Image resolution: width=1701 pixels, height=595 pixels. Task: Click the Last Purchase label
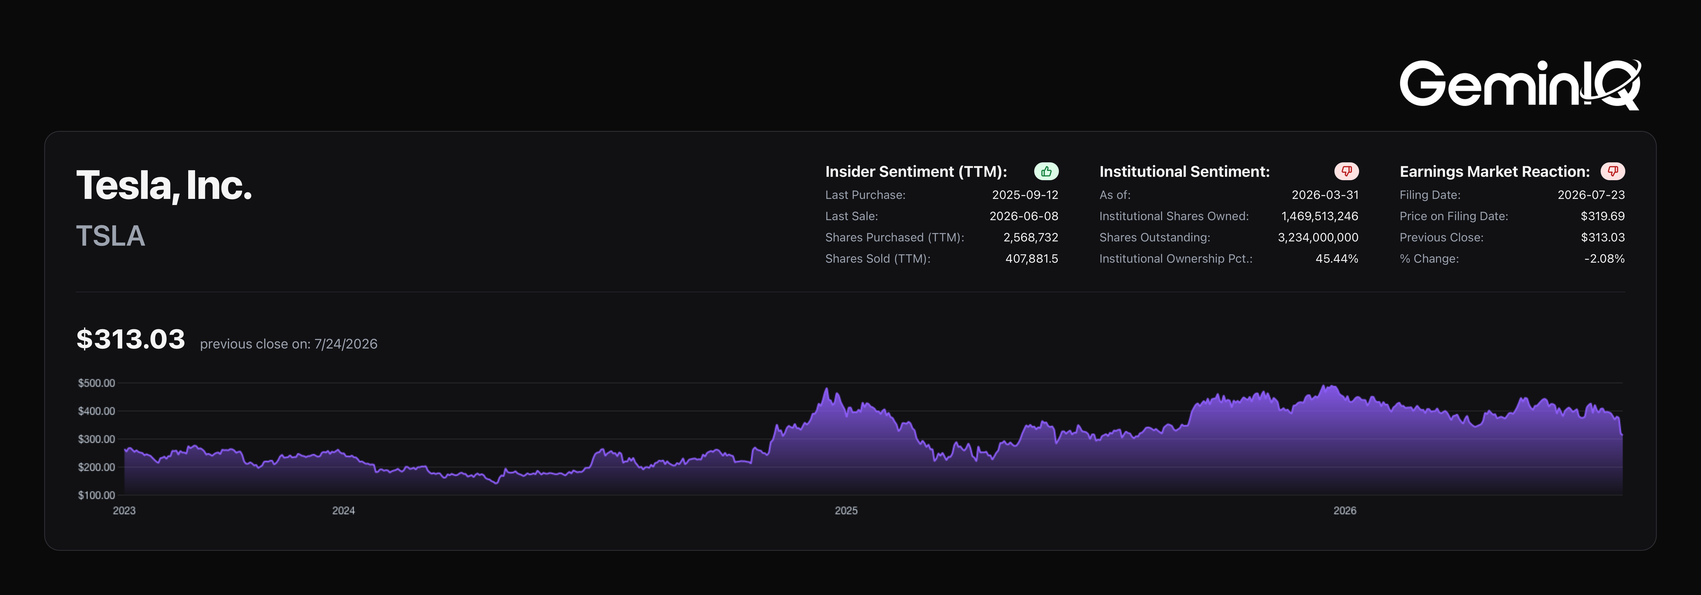coord(866,195)
